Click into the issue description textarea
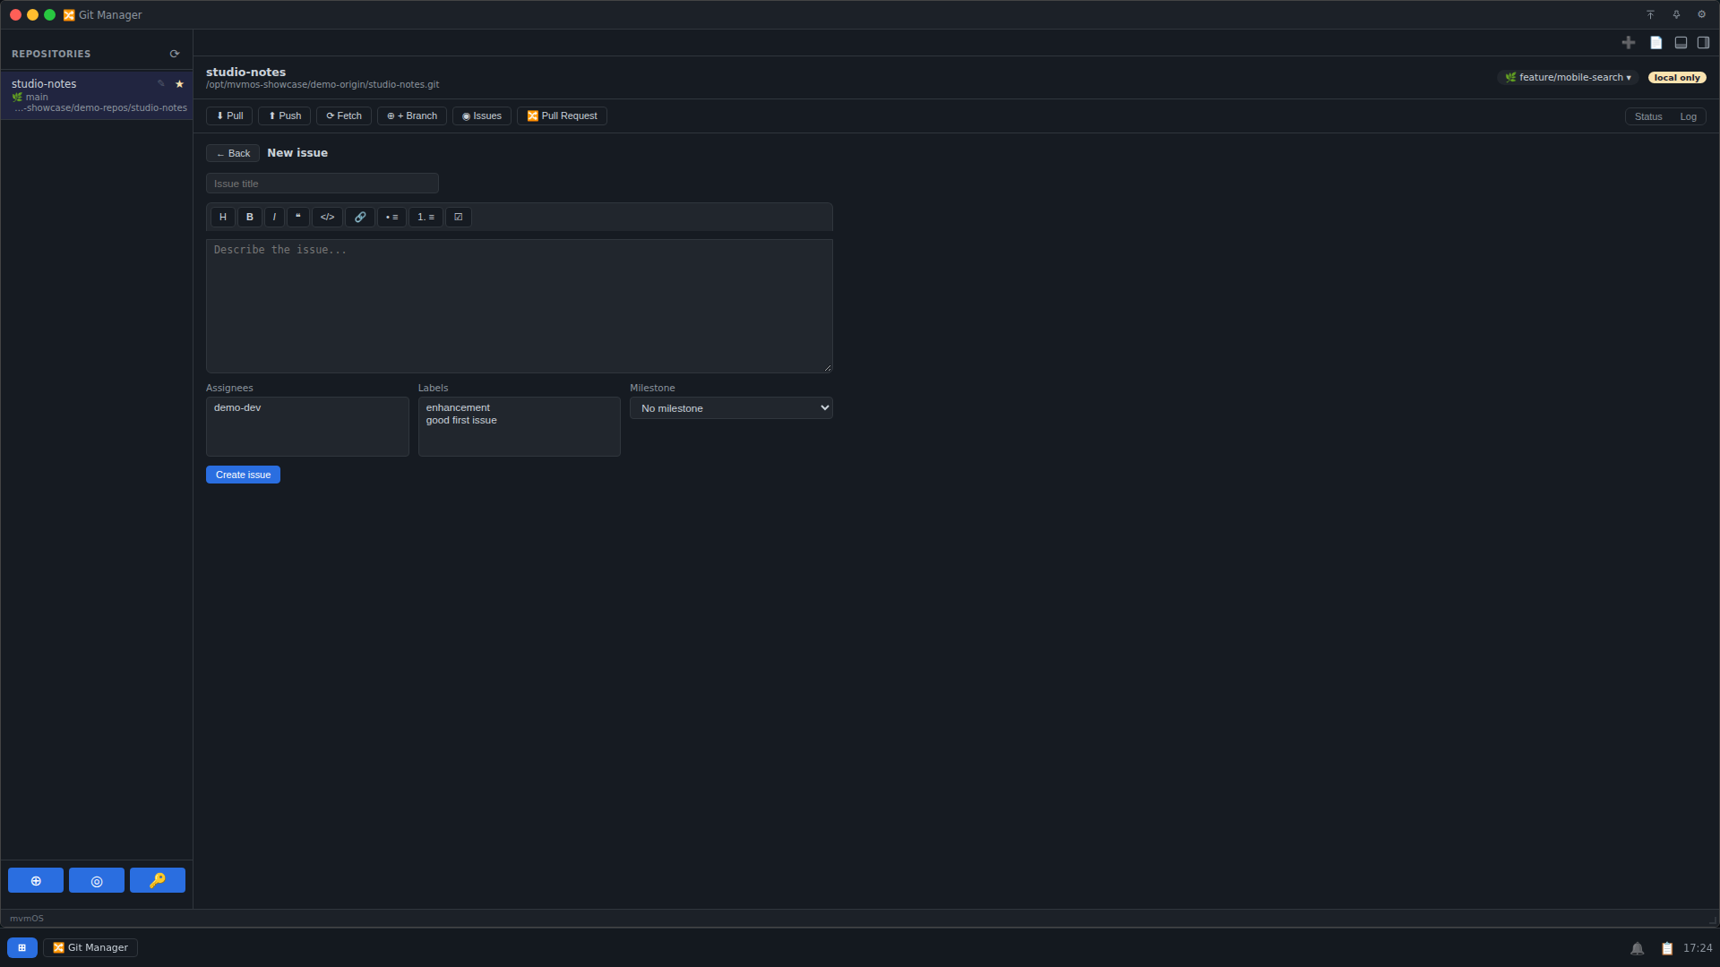This screenshot has width=1720, height=967. pos(520,305)
